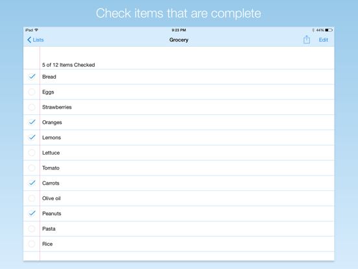
Task: Go back using the Lists chevron
Action: (29, 40)
